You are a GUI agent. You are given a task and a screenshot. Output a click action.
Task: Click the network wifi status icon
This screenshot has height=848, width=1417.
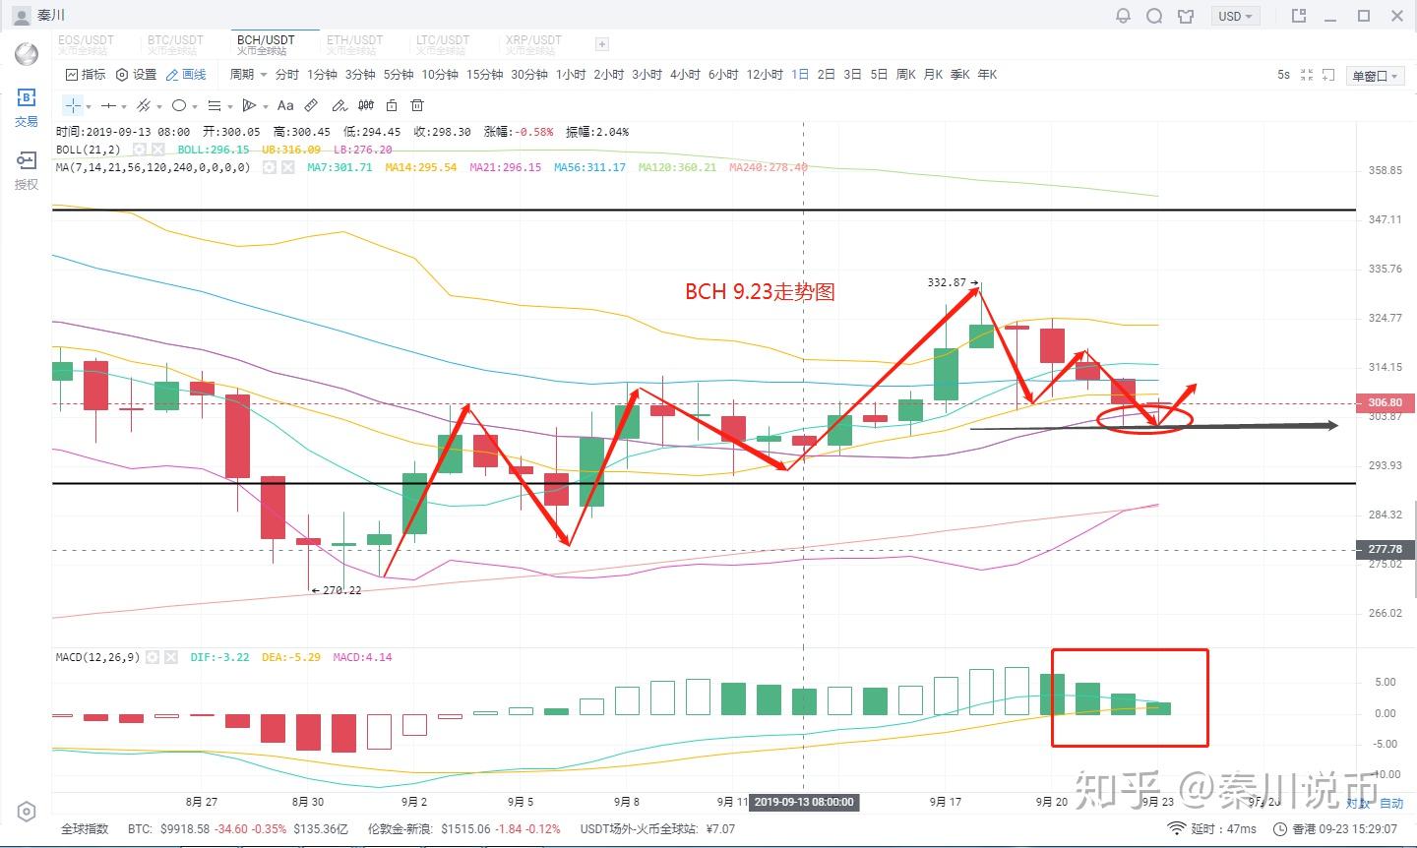click(1177, 829)
